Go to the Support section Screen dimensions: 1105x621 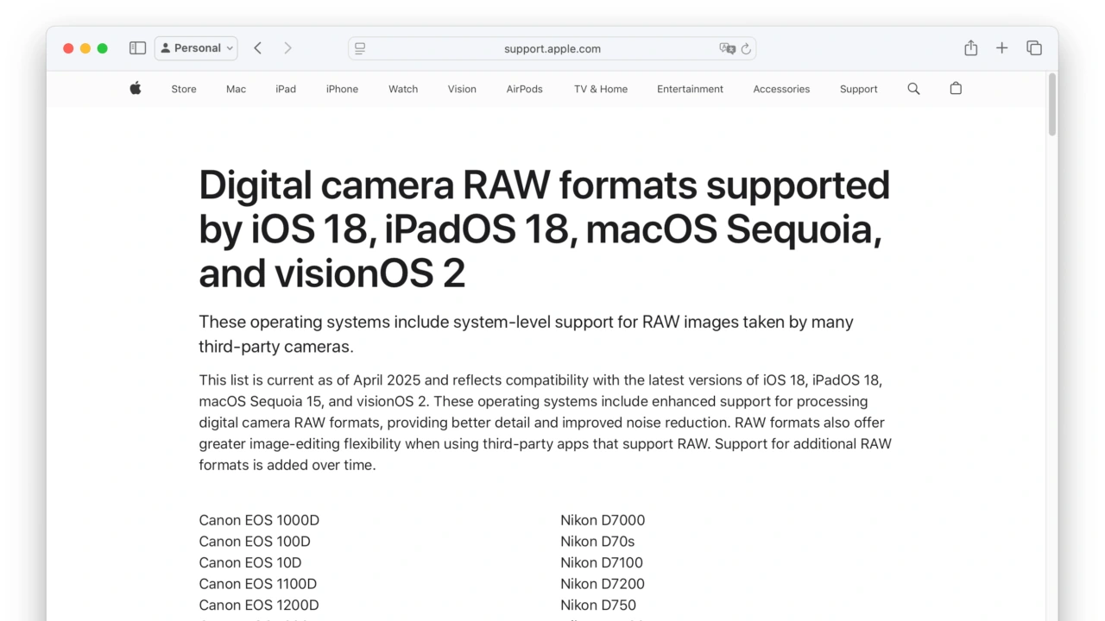[858, 89]
